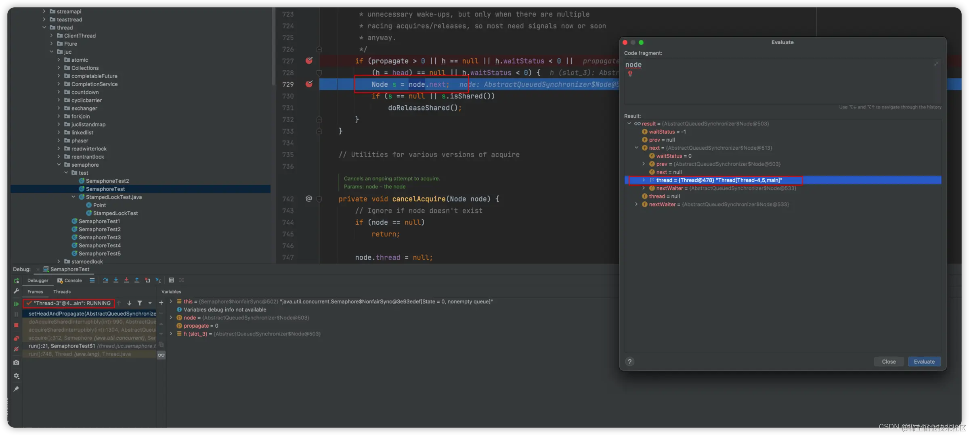Select waitStatus = -1 in Result
This screenshot has height=435, width=969.
point(664,132)
